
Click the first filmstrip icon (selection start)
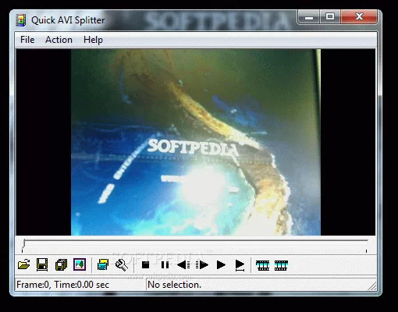tap(263, 265)
